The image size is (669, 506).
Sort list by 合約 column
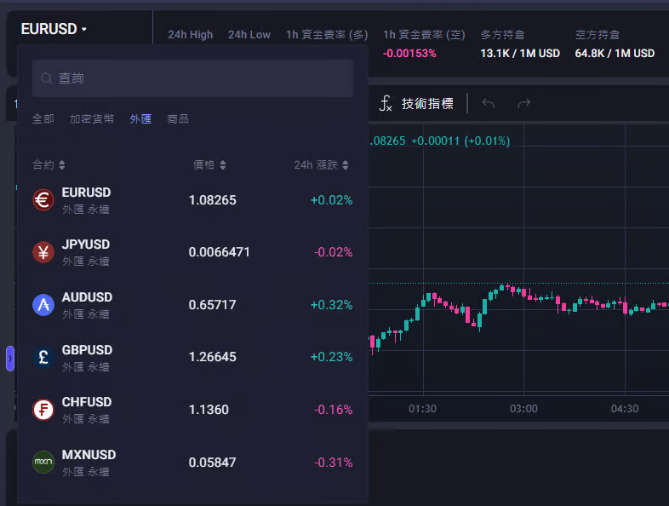point(49,165)
